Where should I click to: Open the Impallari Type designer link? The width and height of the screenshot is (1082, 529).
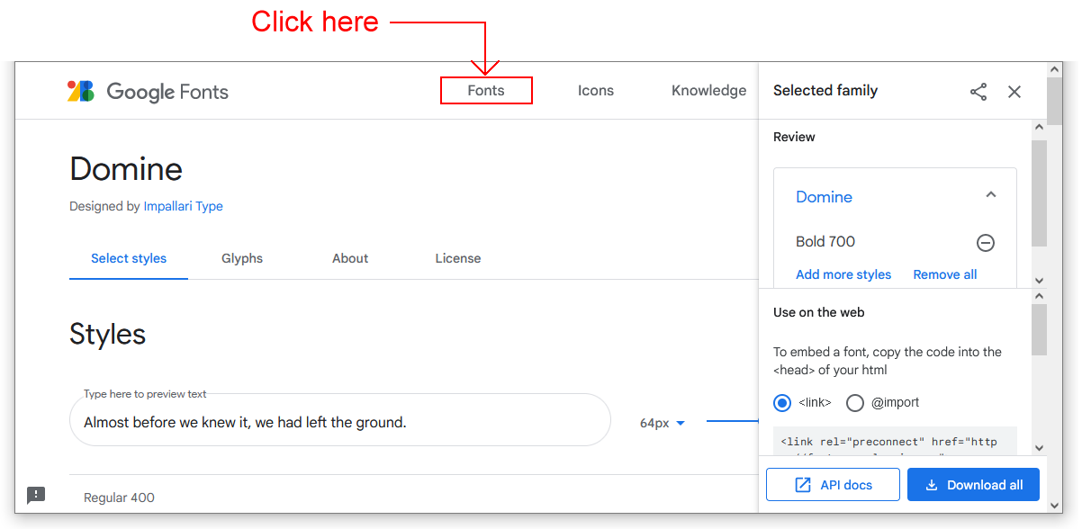pos(184,206)
